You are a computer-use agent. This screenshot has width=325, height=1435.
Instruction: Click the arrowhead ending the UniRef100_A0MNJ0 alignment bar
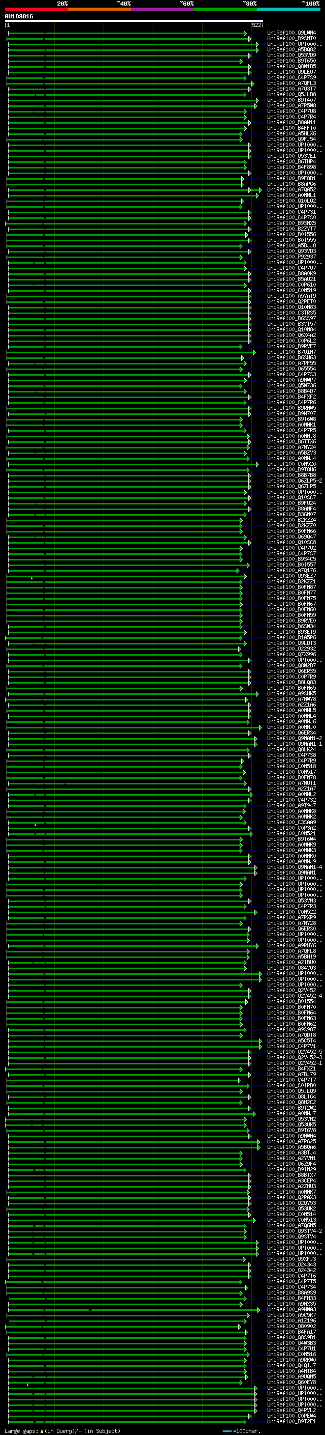pyautogui.click(x=260, y=727)
